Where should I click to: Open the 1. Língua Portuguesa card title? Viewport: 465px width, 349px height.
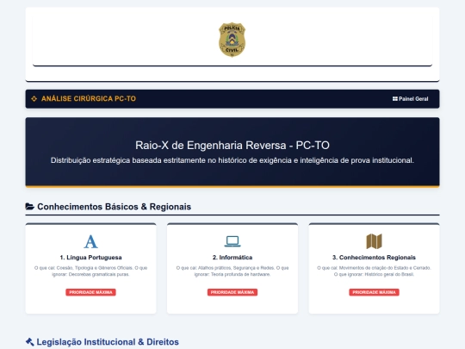click(x=90, y=258)
